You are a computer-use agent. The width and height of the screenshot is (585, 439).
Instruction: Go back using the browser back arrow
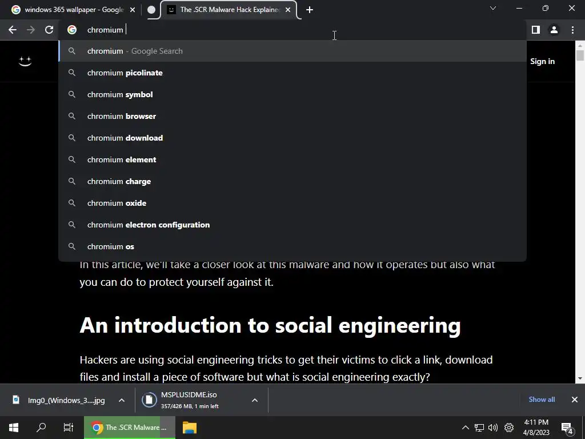(13, 30)
